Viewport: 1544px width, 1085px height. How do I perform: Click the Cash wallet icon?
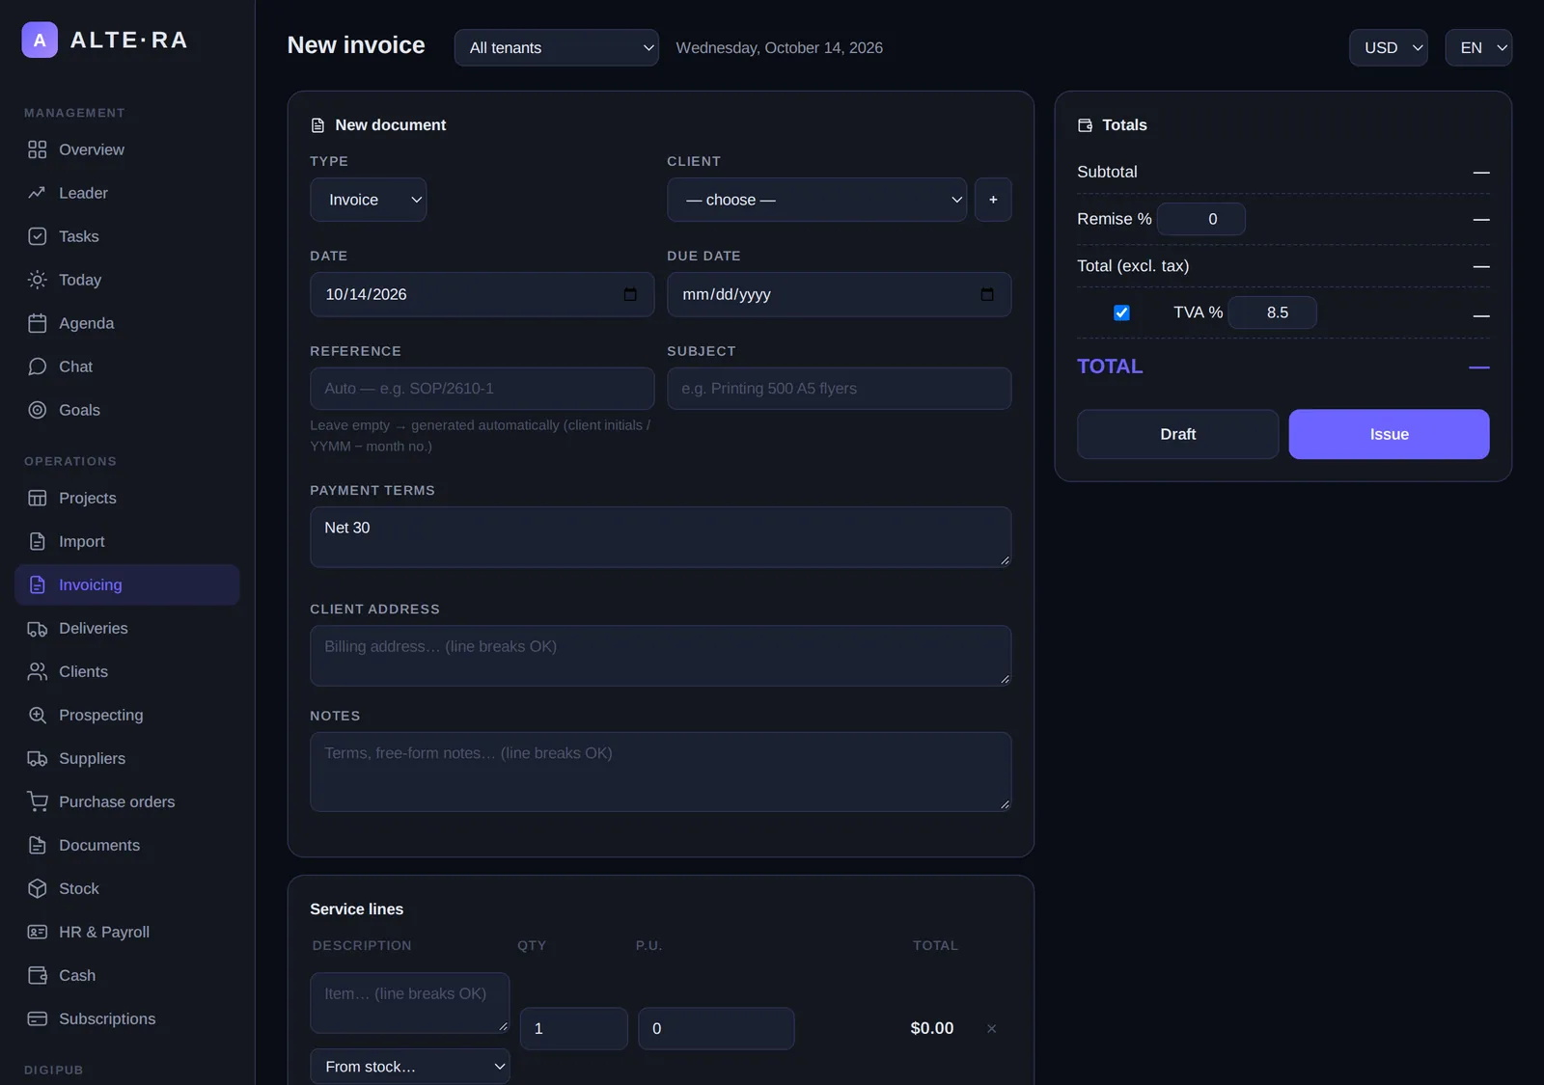coord(38,975)
